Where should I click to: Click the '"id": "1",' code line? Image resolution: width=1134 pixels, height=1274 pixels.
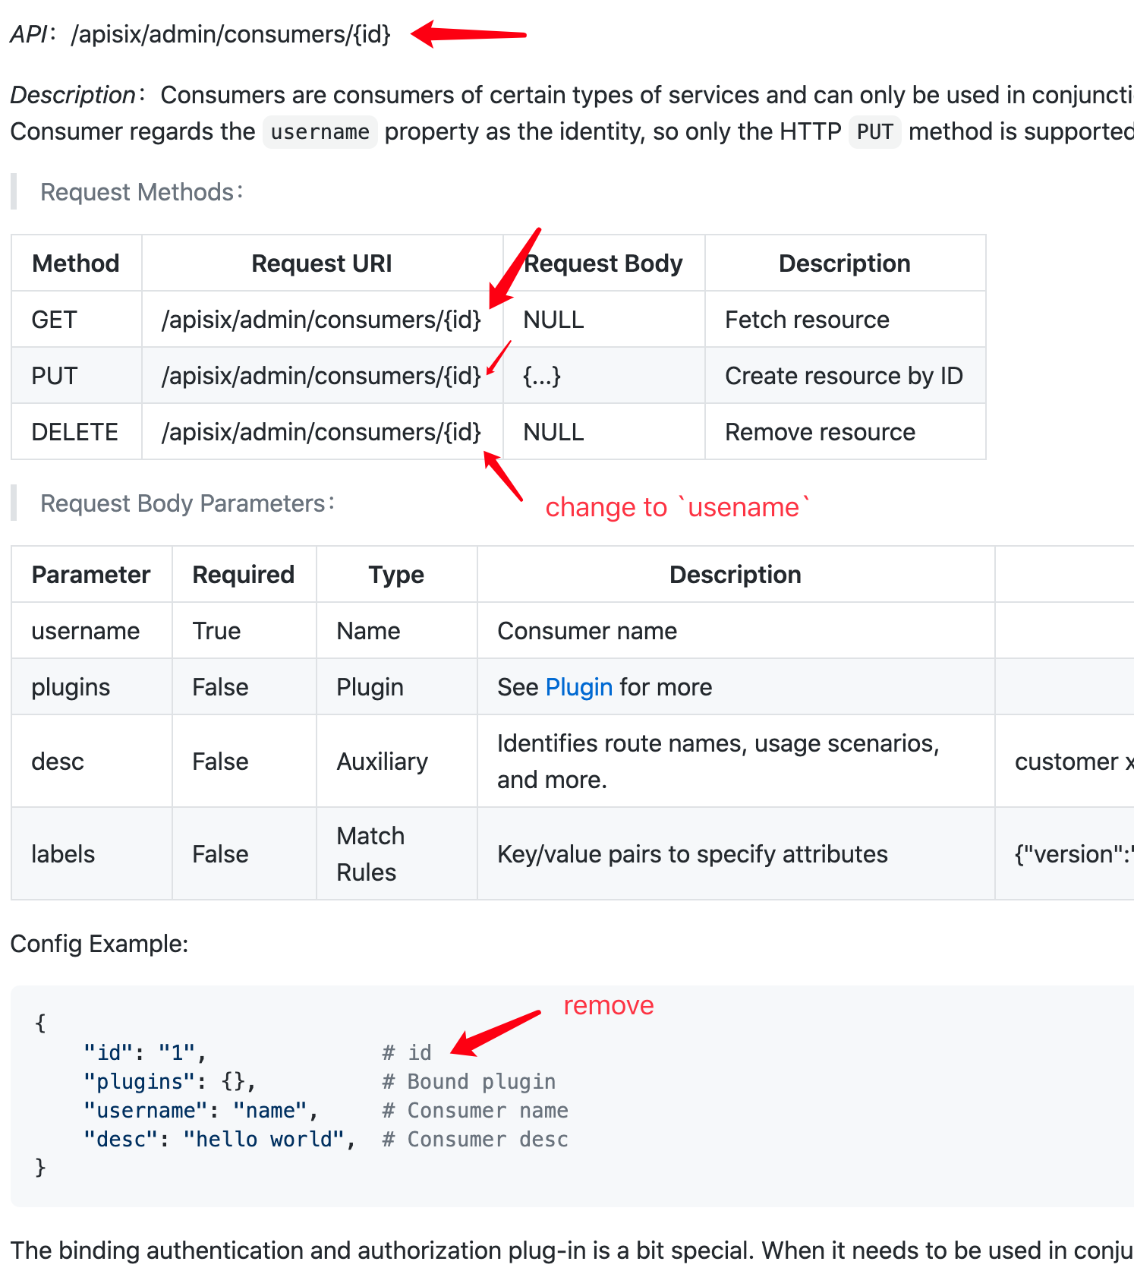[x=144, y=1053]
